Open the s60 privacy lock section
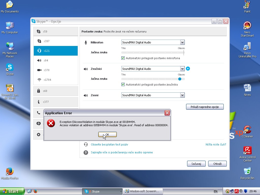The width and height of the screenshot is (260, 195). pos(56,91)
